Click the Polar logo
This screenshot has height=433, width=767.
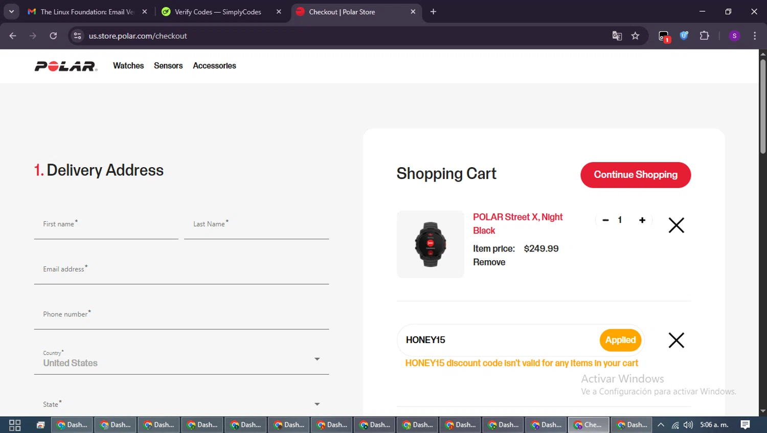click(66, 66)
